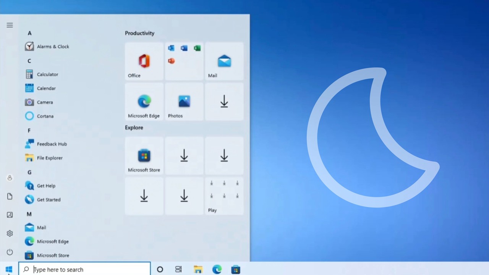Open Settings gear in Start sidebar
This screenshot has width=489, height=275.
(10, 233)
